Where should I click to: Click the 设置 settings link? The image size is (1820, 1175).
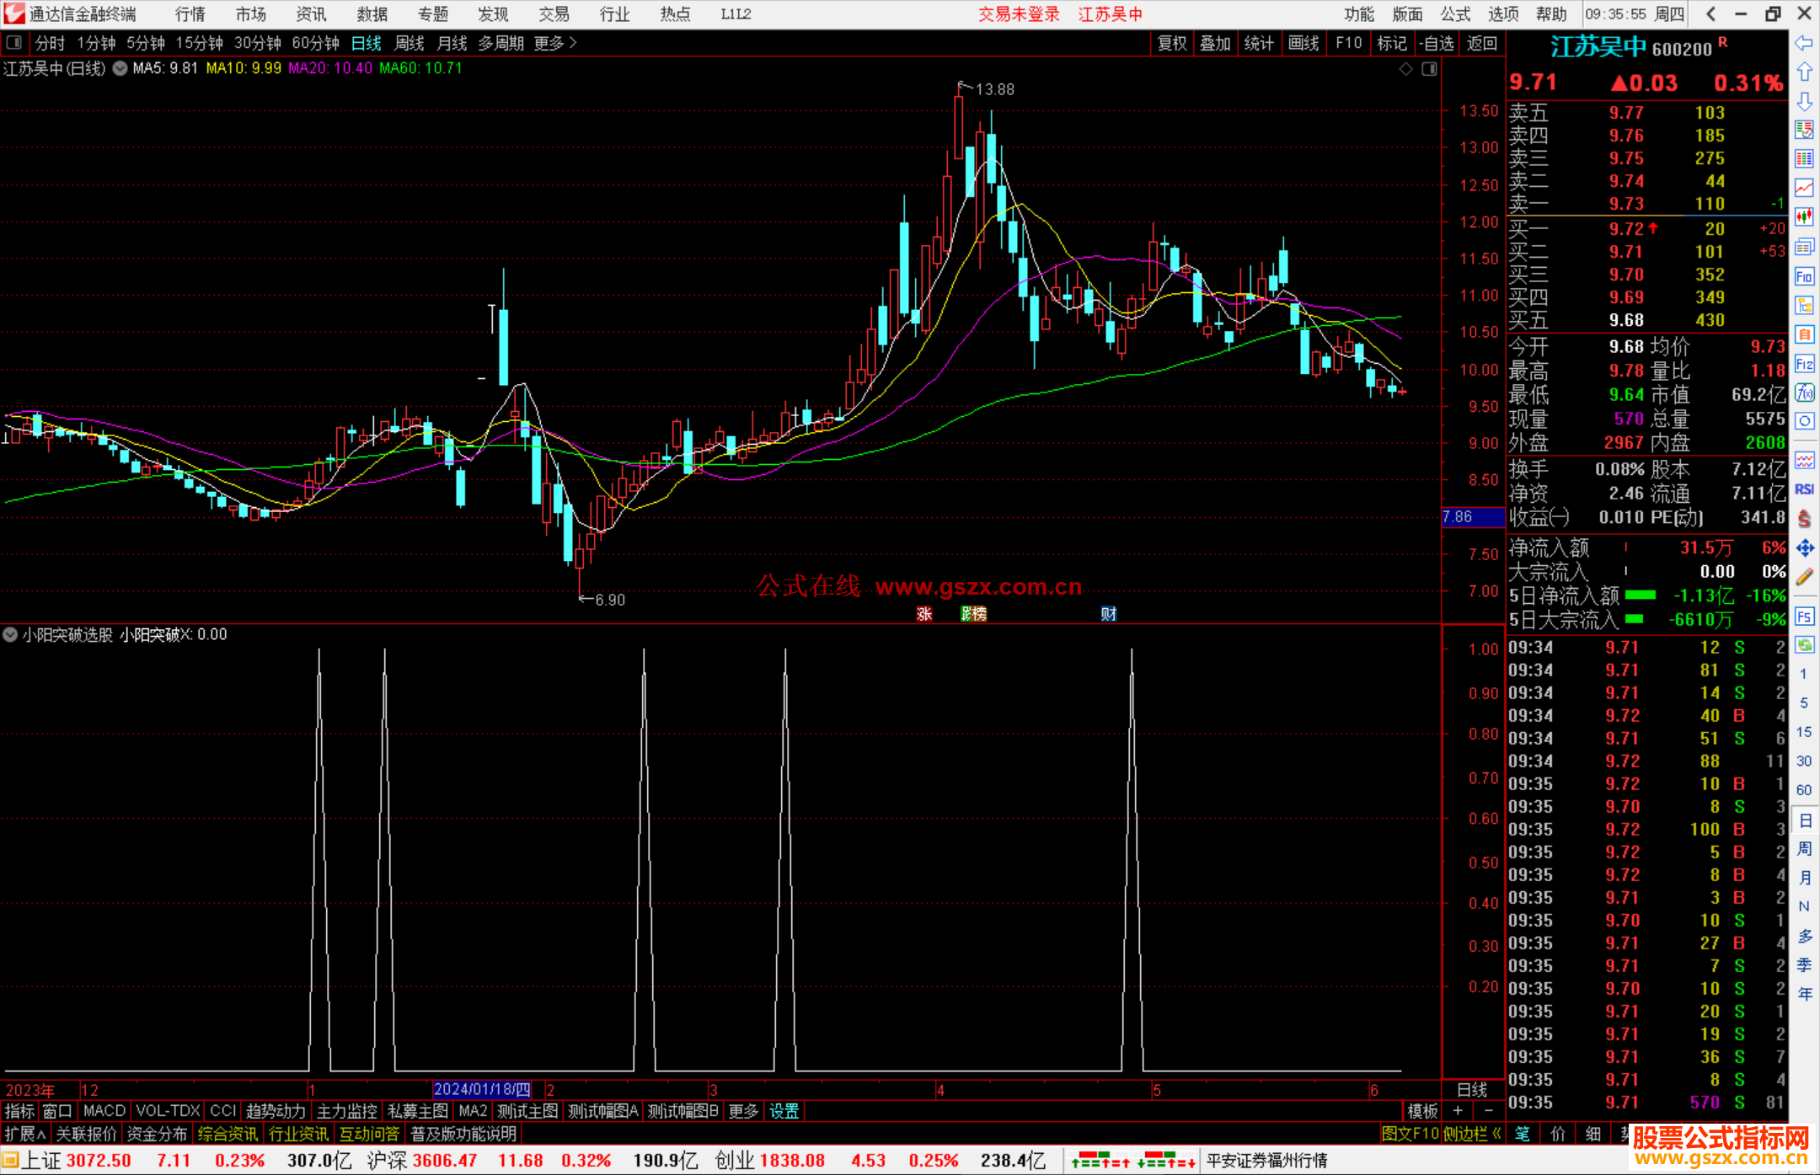click(x=784, y=1111)
